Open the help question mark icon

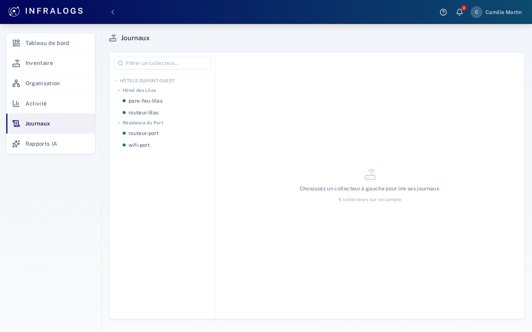point(443,12)
